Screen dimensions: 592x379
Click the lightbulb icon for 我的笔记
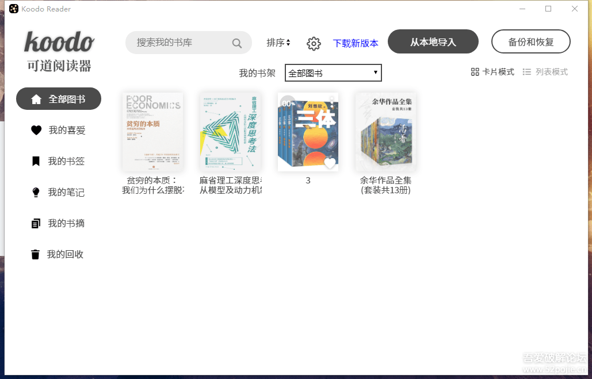click(x=36, y=192)
